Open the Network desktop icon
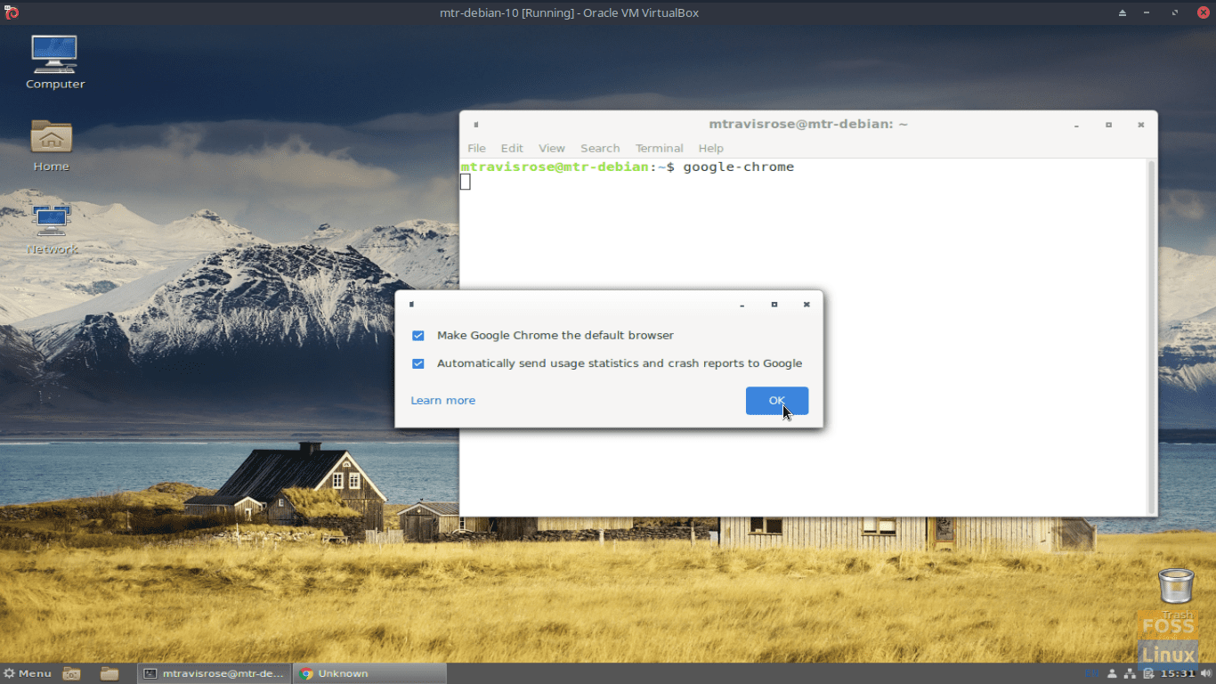 [x=52, y=230]
